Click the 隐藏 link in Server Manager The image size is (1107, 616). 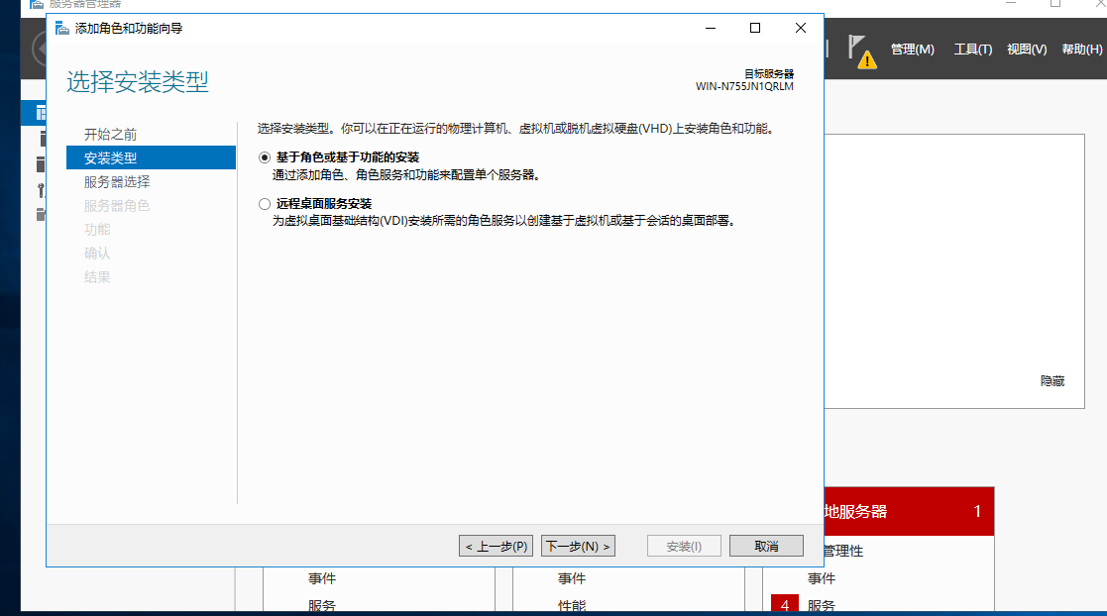(1052, 381)
